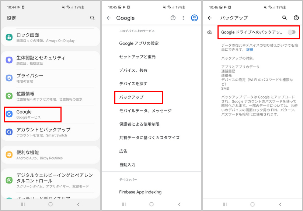Screen dimensions: 303x211
Task: Select デバイス、共有
Action: point(151,70)
